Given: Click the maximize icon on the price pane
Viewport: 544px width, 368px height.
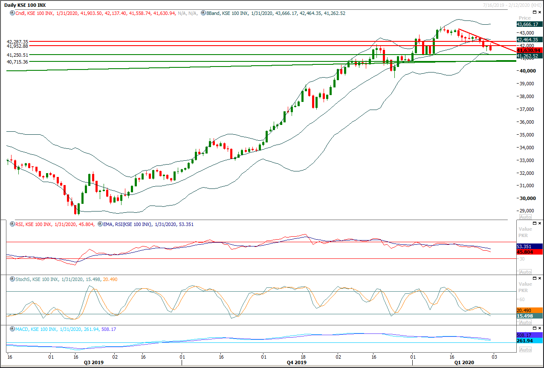Looking at the screenshot, I should pos(535,12).
